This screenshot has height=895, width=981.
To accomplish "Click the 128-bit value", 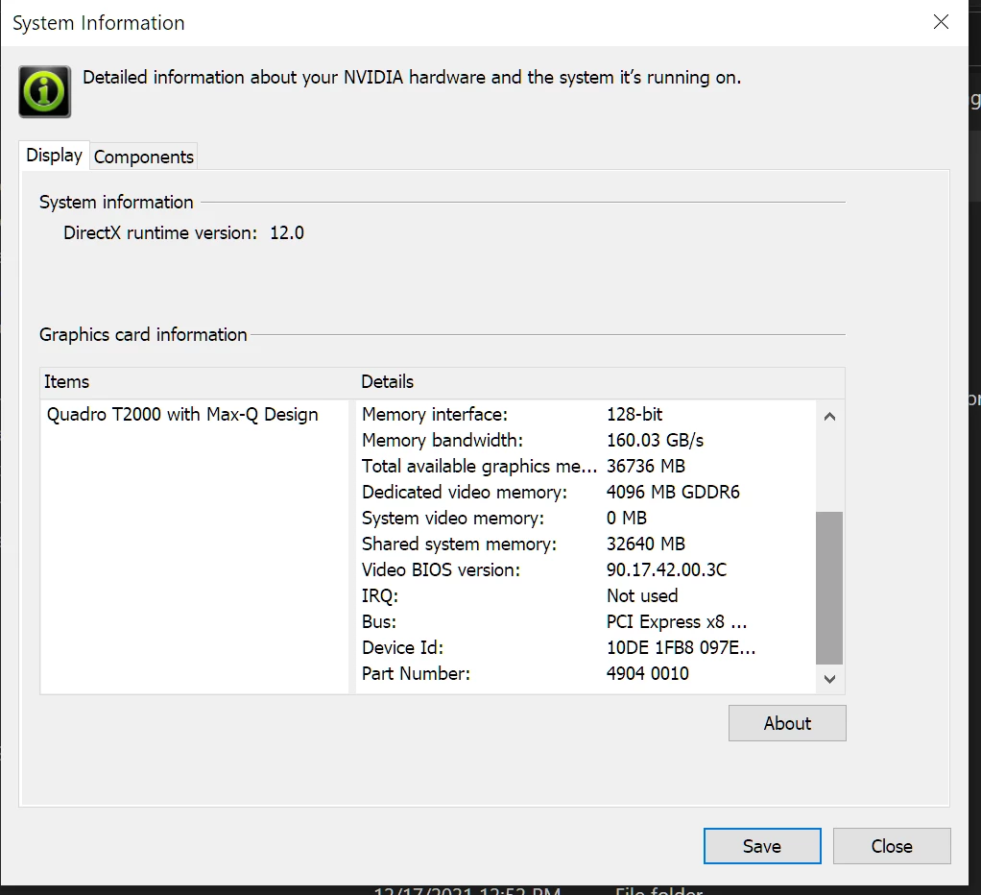I will [634, 414].
